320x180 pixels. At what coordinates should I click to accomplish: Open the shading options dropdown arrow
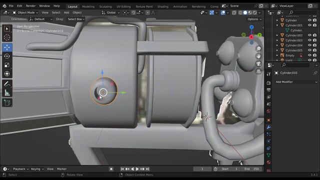259,12
